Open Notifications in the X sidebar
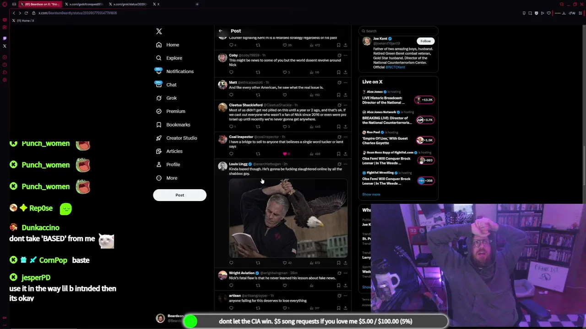The width and height of the screenshot is (586, 329). pos(174,71)
